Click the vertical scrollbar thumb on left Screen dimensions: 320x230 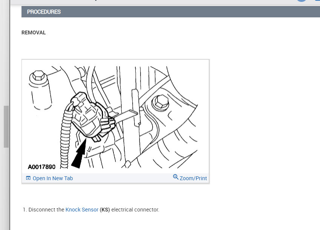[6, 127]
